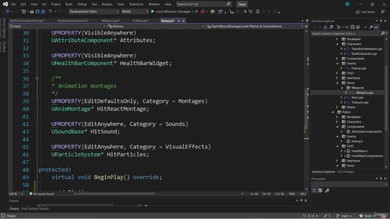Expand the Breakable folder under Private
Viewport: 390px width, 219px height.
point(337,39)
